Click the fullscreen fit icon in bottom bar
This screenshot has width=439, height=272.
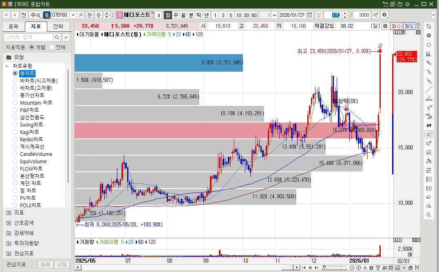click(417, 268)
